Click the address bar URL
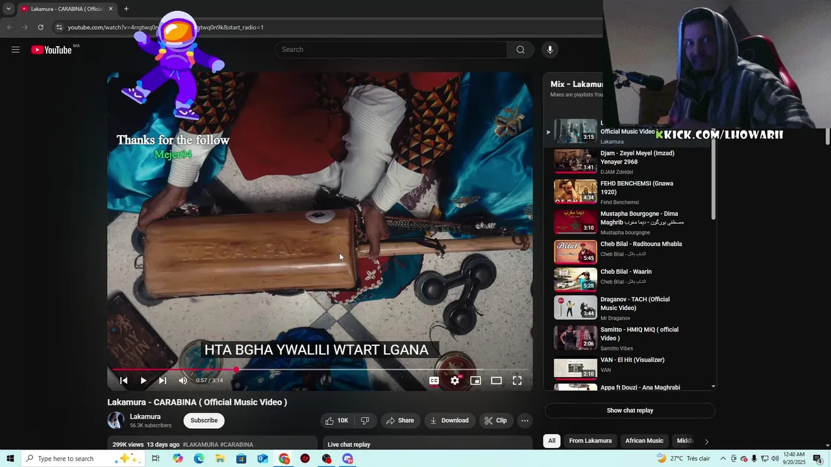Image resolution: width=831 pixels, height=467 pixels. tap(166, 27)
